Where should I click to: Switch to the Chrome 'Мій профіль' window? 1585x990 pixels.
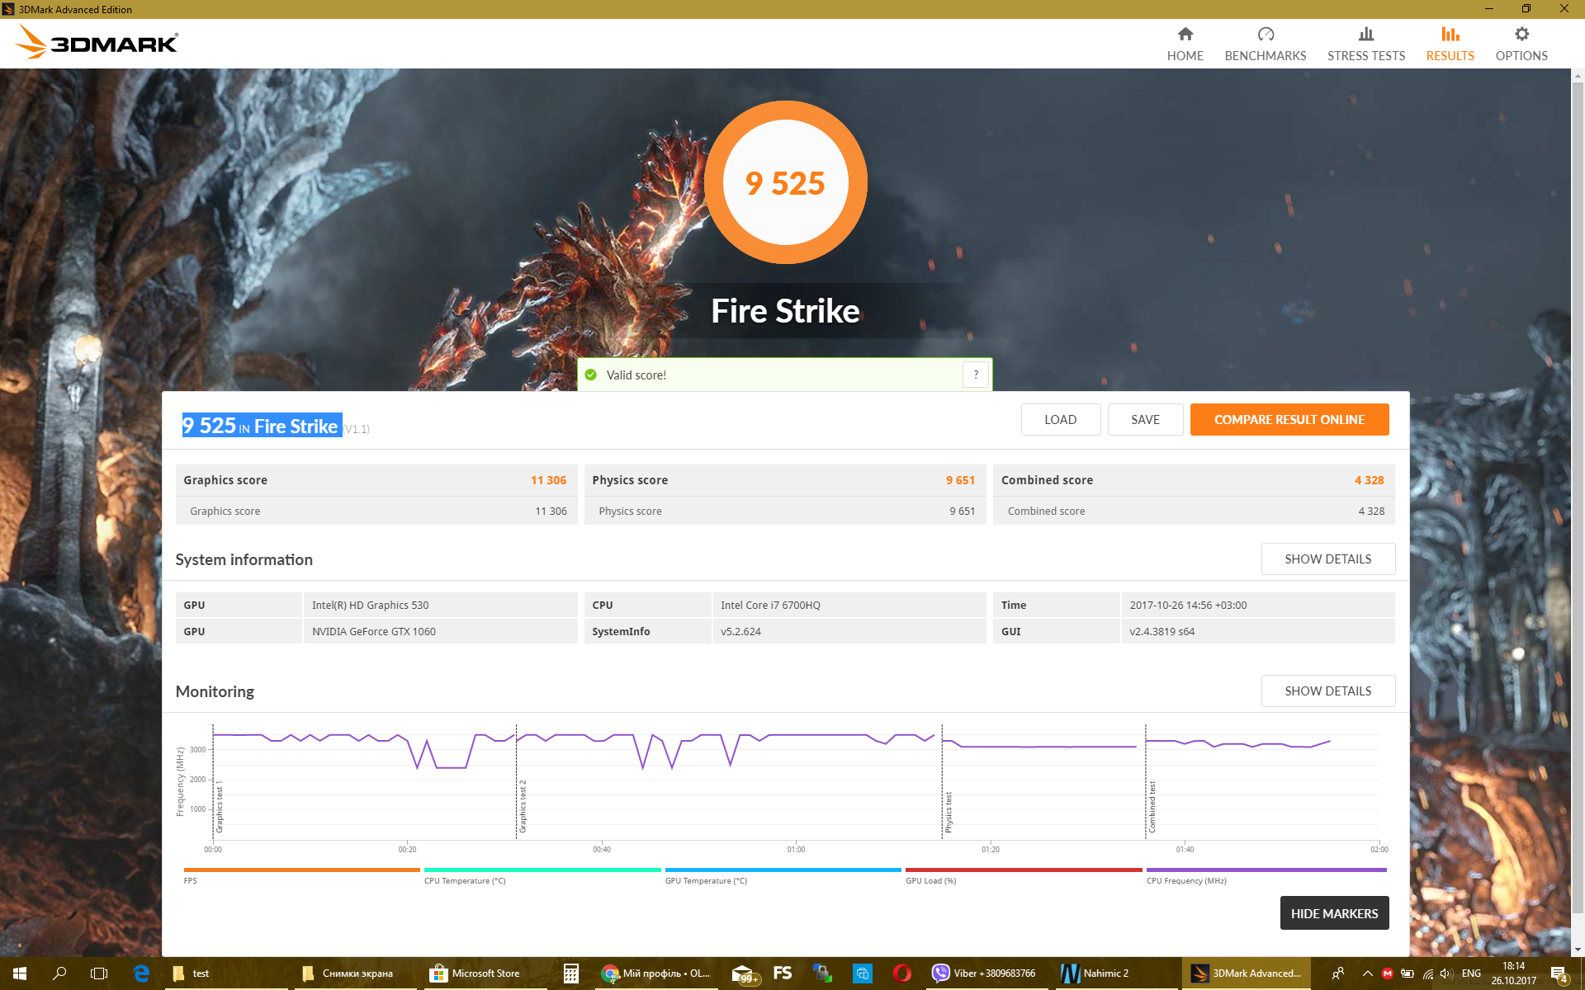[x=656, y=973]
